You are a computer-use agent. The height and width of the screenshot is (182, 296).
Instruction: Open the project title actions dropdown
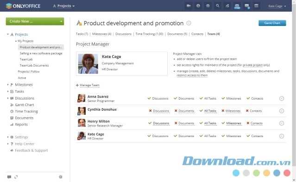[x=189, y=23]
